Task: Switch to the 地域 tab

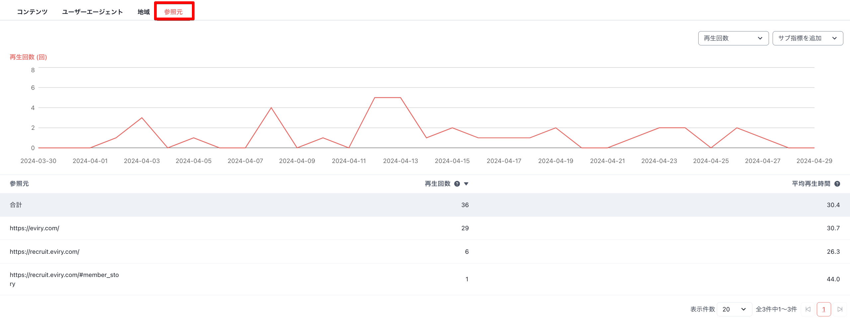Action: pos(143,11)
